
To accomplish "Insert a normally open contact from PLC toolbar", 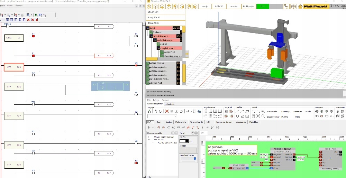I will pyautogui.click(x=149, y=127).
